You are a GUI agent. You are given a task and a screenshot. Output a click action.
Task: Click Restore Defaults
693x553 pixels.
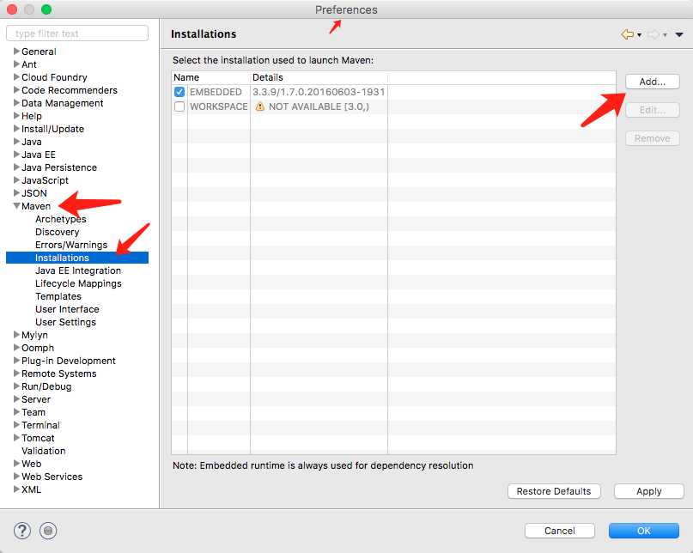tap(554, 491)
